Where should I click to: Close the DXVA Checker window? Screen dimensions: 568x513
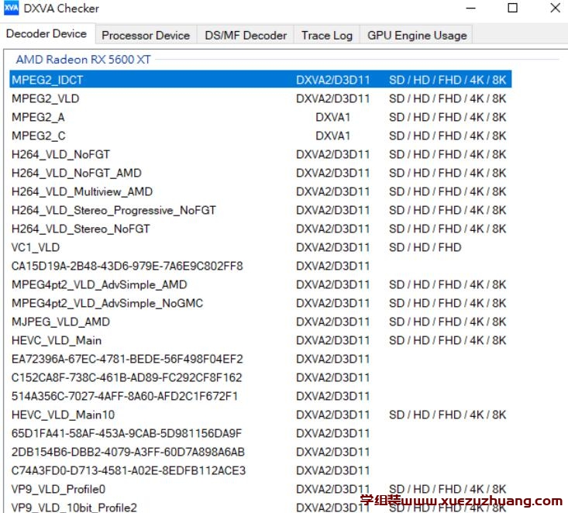point(554,9)
